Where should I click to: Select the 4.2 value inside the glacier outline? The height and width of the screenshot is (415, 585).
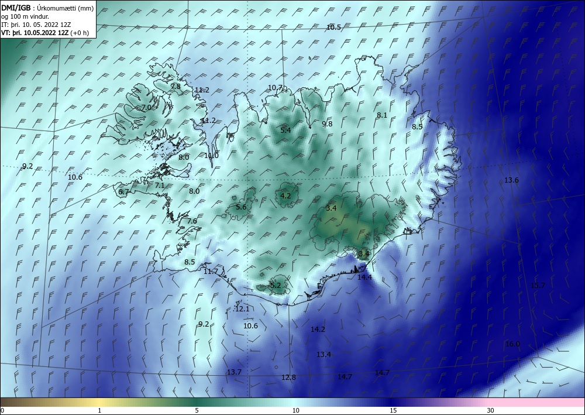pyautogui.click(x=285, y=196)
